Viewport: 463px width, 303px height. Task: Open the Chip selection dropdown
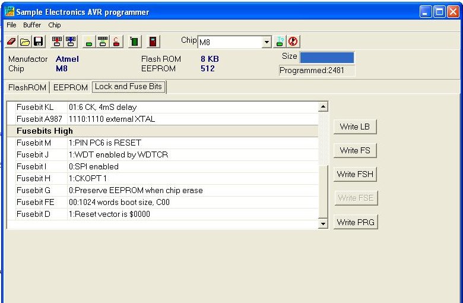pos(267,42)
